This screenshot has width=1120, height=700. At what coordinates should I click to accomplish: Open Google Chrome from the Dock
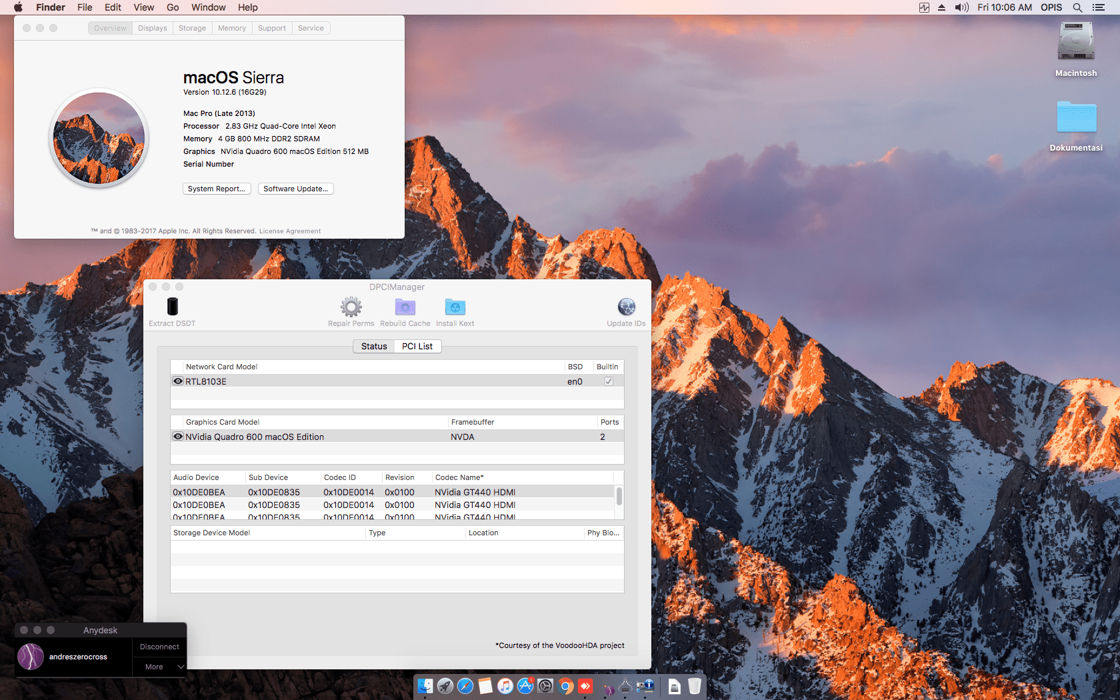(565, 686)
